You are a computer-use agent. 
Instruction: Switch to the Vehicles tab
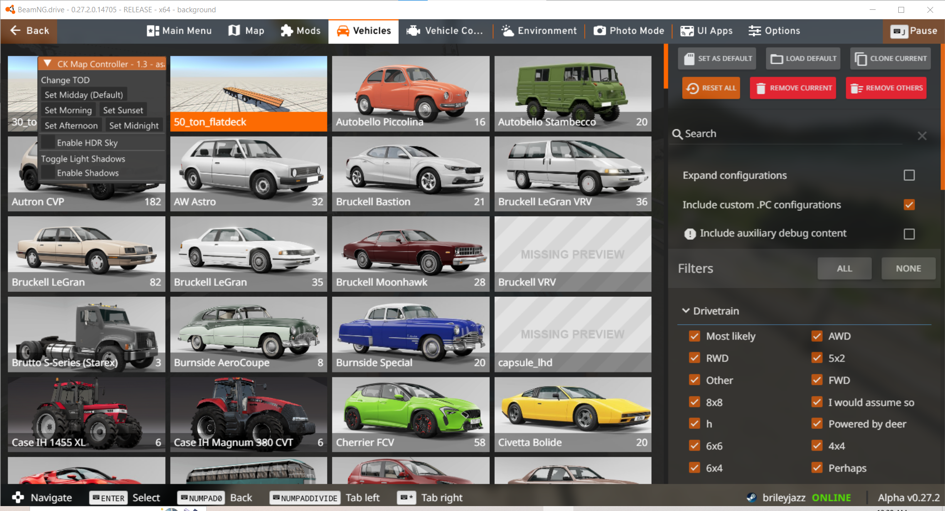(x=364, y=31)
